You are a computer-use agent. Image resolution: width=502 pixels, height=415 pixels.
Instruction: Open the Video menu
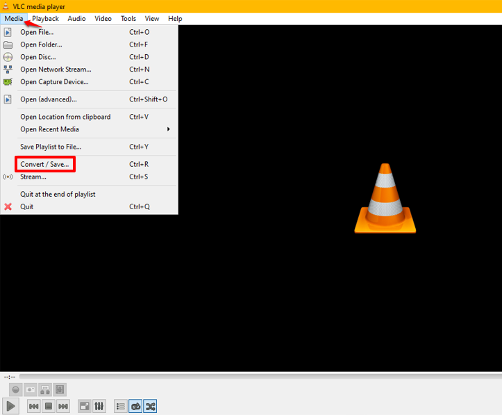103,19
